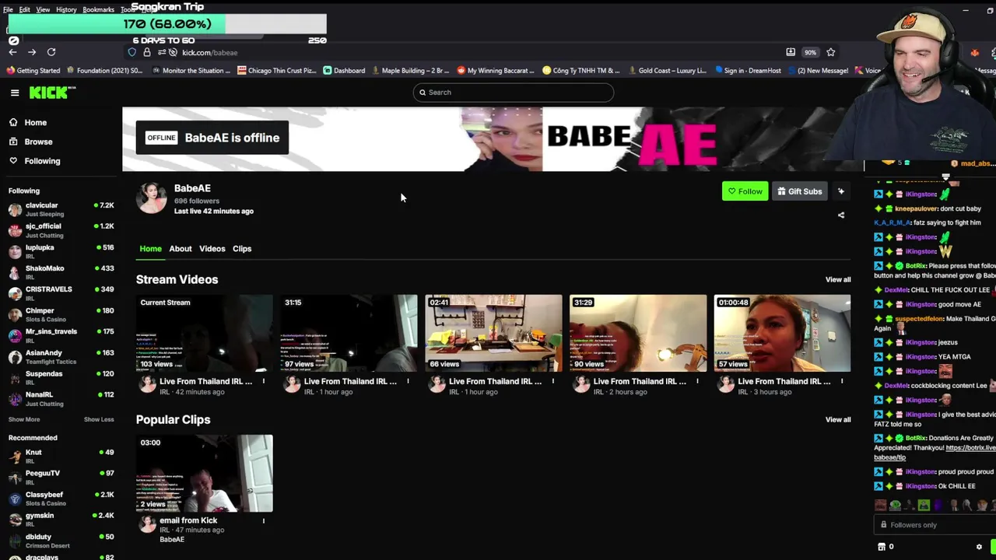Click View all for Stream Videos
The image size is (996, 560).
tap(838, 279)
